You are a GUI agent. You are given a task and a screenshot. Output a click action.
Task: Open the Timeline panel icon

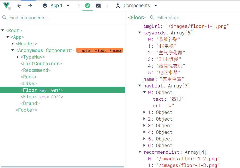pyautogui.click(x=98, y=5)
